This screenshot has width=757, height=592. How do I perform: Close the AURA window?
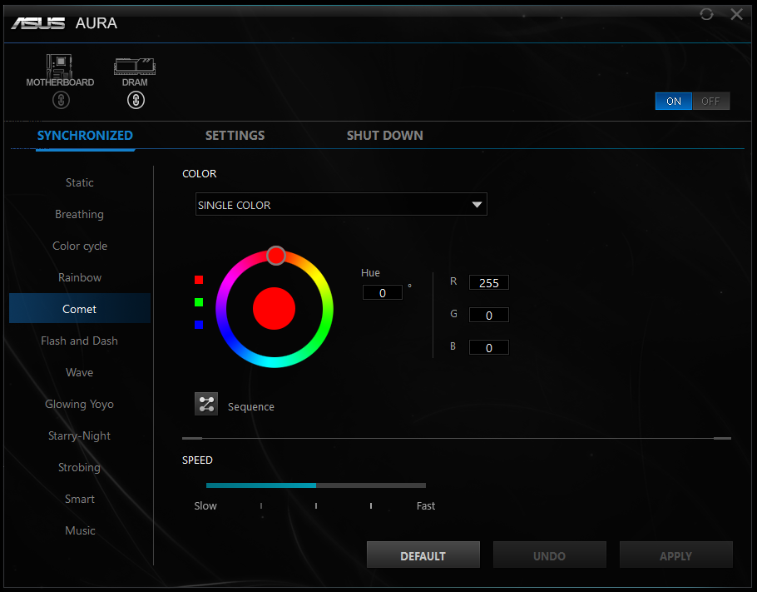tap(737, 14)
